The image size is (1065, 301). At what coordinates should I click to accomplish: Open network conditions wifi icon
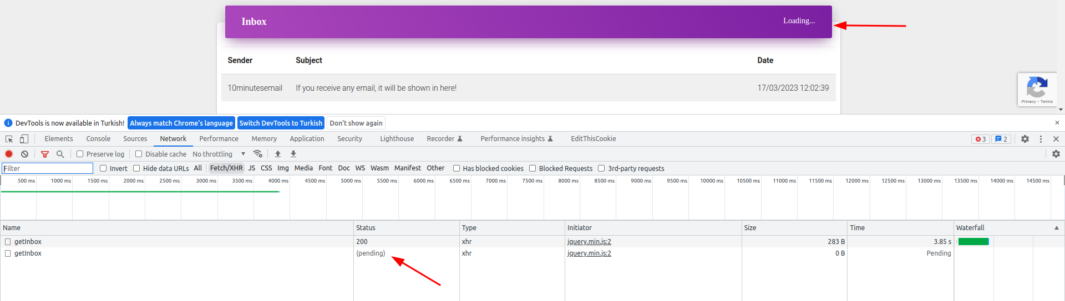click(x=257, y=154)
